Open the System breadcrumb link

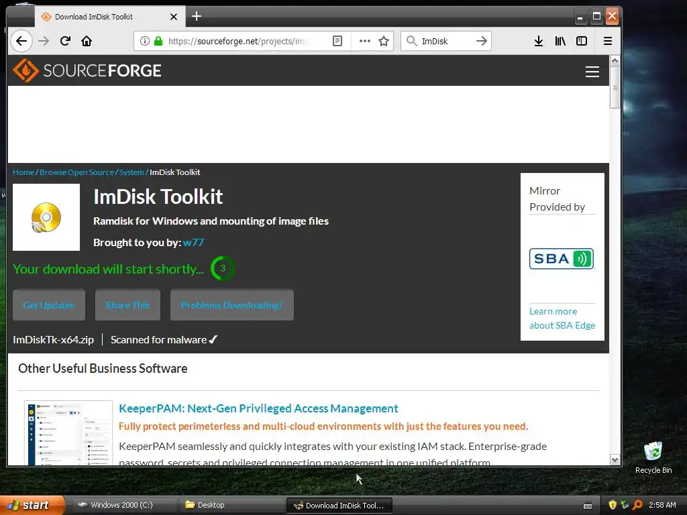tap(131, 172)
